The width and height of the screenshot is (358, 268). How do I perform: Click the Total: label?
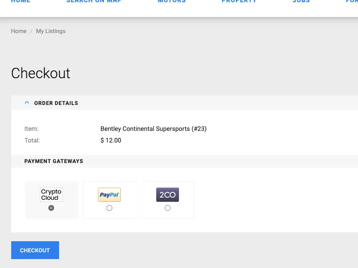click(x=32, y=140)
